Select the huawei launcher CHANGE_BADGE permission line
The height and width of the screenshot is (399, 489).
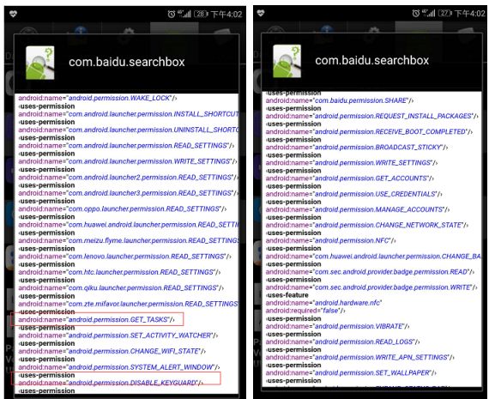[x=373, y=257]
